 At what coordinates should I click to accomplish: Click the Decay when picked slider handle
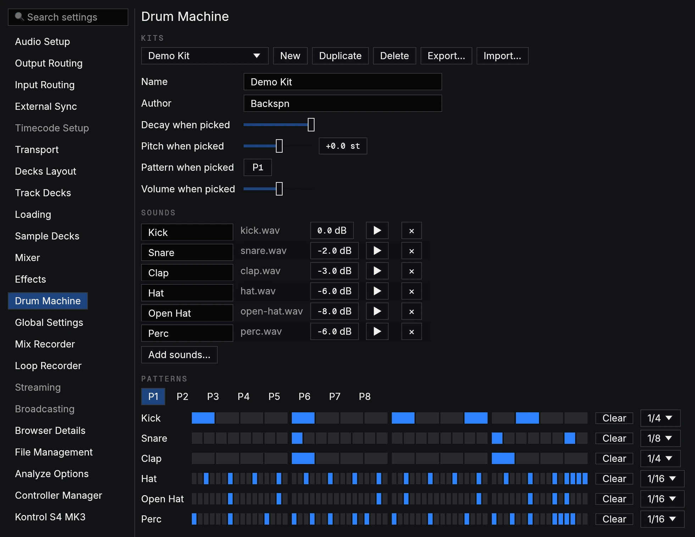[x=311, y=125]
